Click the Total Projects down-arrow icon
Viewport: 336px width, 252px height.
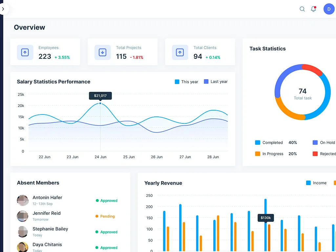pos(102,52)
